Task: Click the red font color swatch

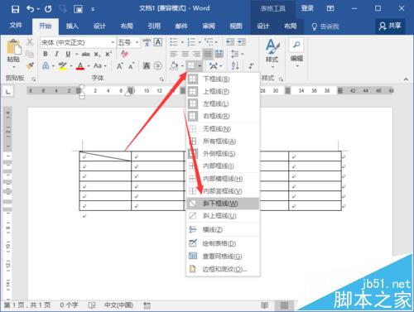Action: click(x=80, y=66)
